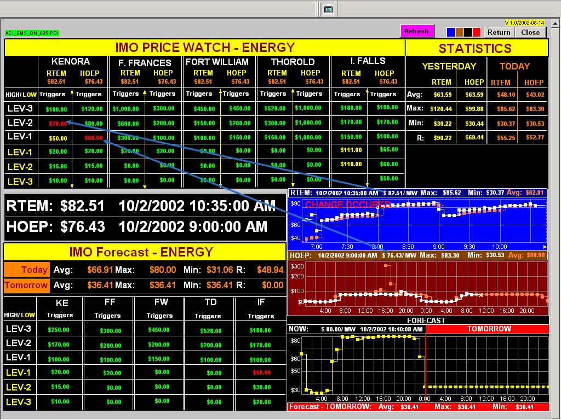Select the Today forecast row label
This screenshot has height=420, width=561.
[x=27, y=270]
